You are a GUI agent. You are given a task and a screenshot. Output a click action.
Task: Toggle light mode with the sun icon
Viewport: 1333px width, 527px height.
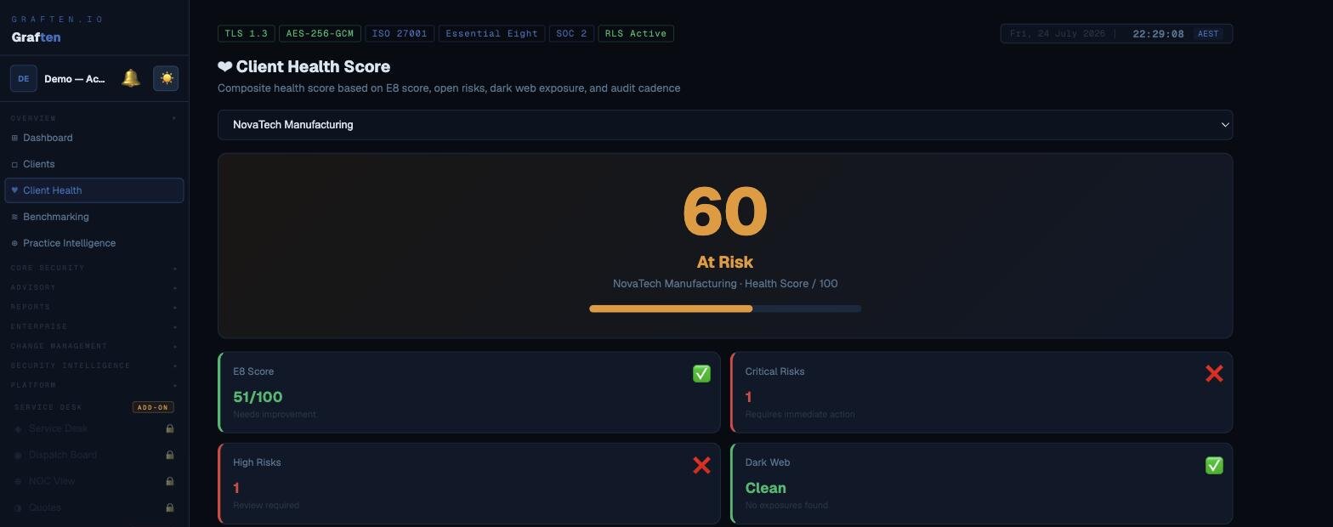coord(166,78)
